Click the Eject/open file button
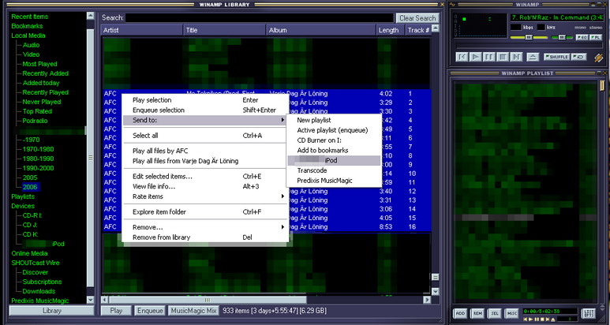This screenshot has height=325, width=610. 533,57
